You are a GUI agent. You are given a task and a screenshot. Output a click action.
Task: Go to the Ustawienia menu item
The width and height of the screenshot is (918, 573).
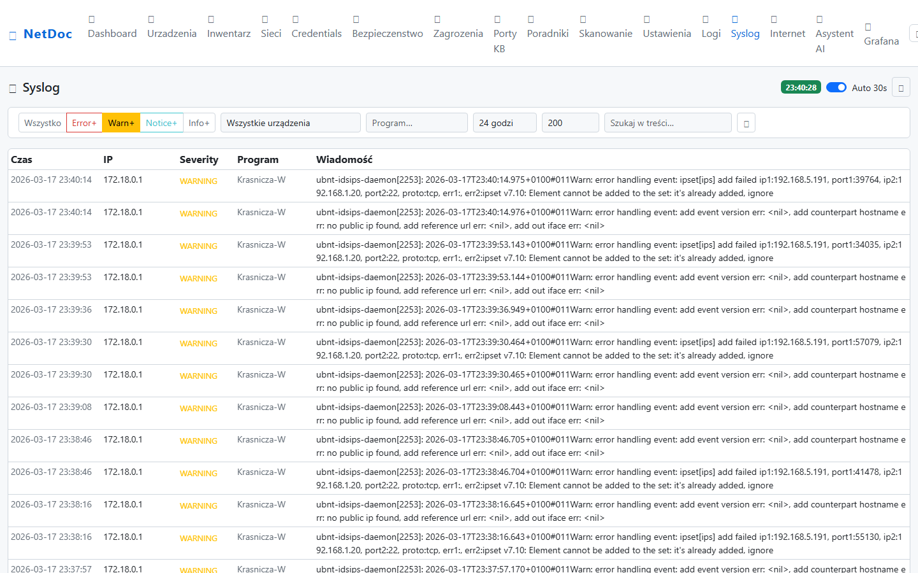[x=666, y=34]
